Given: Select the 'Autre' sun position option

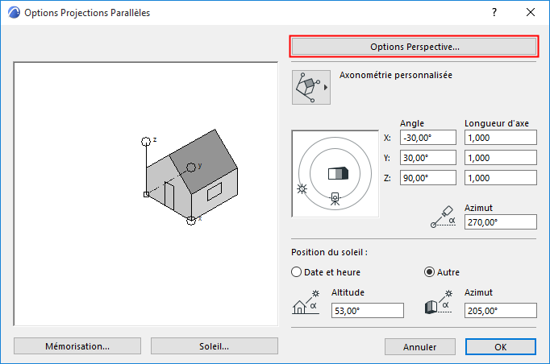Looking at the screenshot, I should [429, 272].
